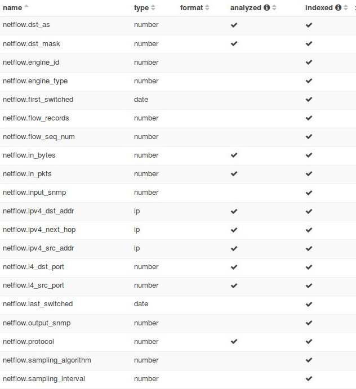Click the sort icon next to type
Screen dimensions: 356x389
153,8
